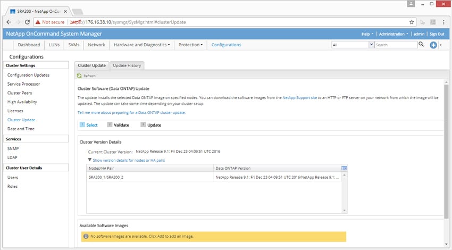
Task: Click the Validate step number icon
Action: (x=110, y=124)
